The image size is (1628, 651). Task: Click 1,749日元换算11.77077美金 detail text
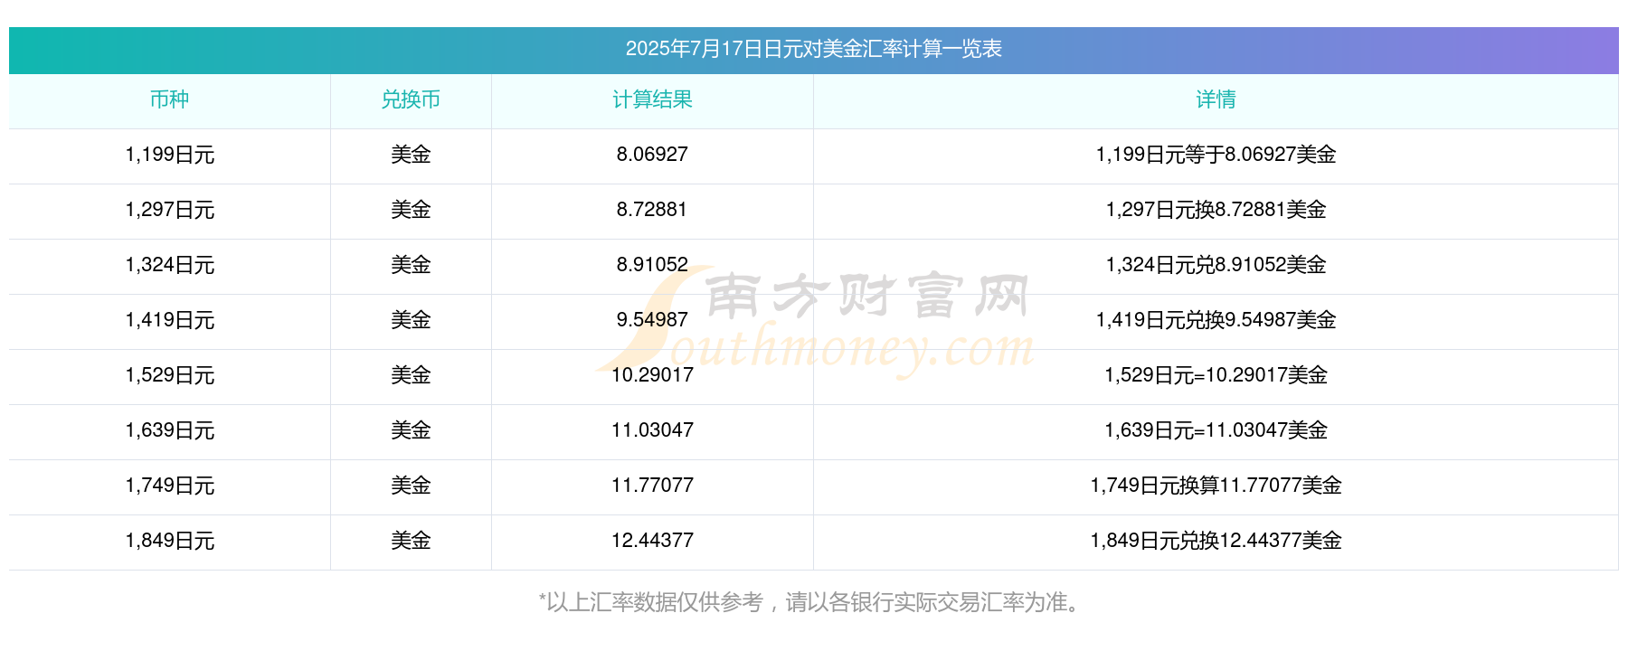coord(1216,486)
